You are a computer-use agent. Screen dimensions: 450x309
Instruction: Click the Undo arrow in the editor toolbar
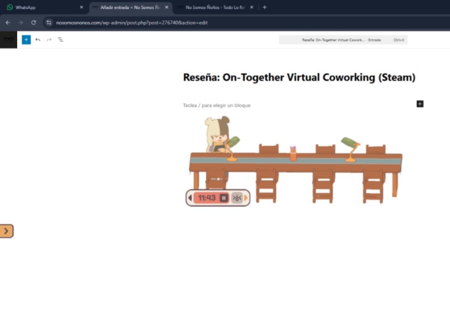pos(38,39)
